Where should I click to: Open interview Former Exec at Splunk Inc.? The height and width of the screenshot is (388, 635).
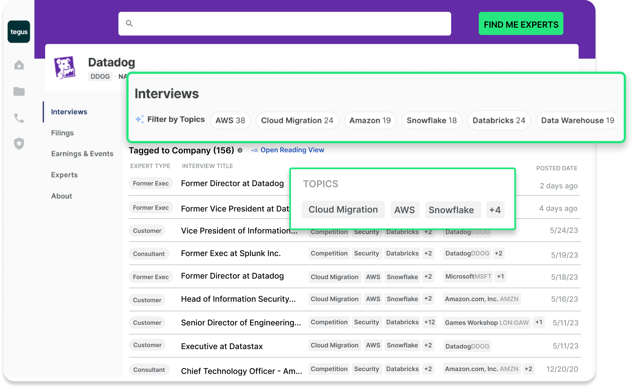click(231, 253)
